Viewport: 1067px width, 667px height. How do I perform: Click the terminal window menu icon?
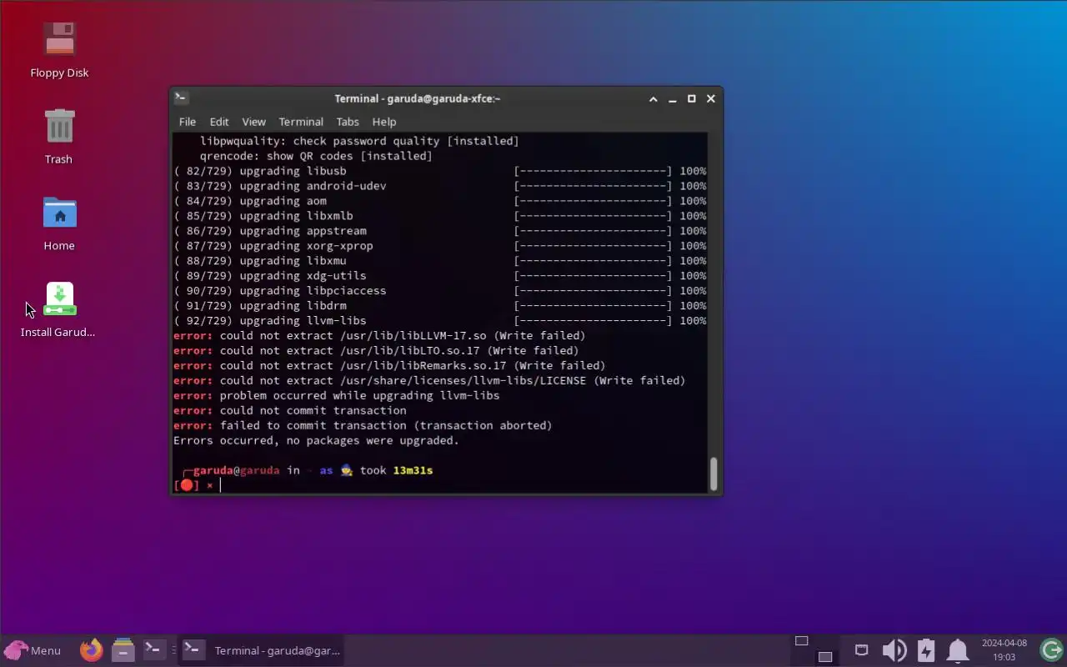pos(181,98)
